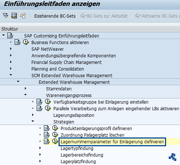Viewport: 180px width, 165px height.
Task: Expand Stammdaten node
Action: click(25, 89)
